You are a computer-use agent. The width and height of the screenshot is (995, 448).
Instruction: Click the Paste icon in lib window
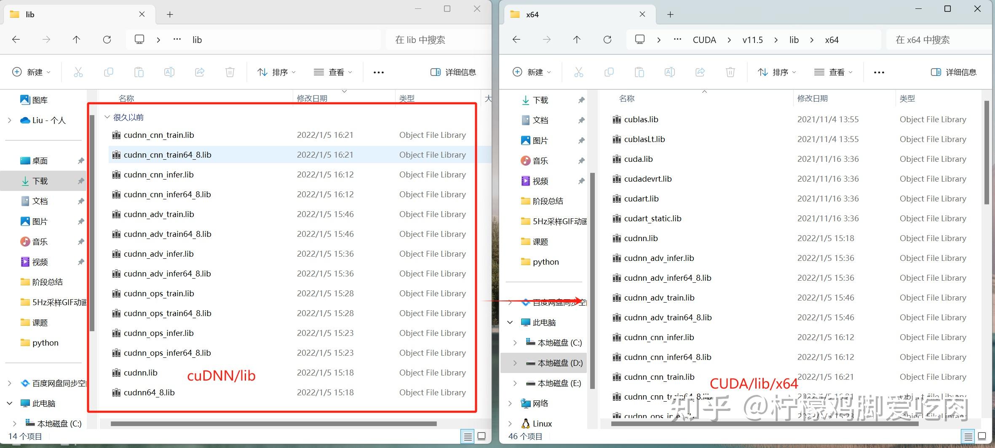(x=139, y=72)
